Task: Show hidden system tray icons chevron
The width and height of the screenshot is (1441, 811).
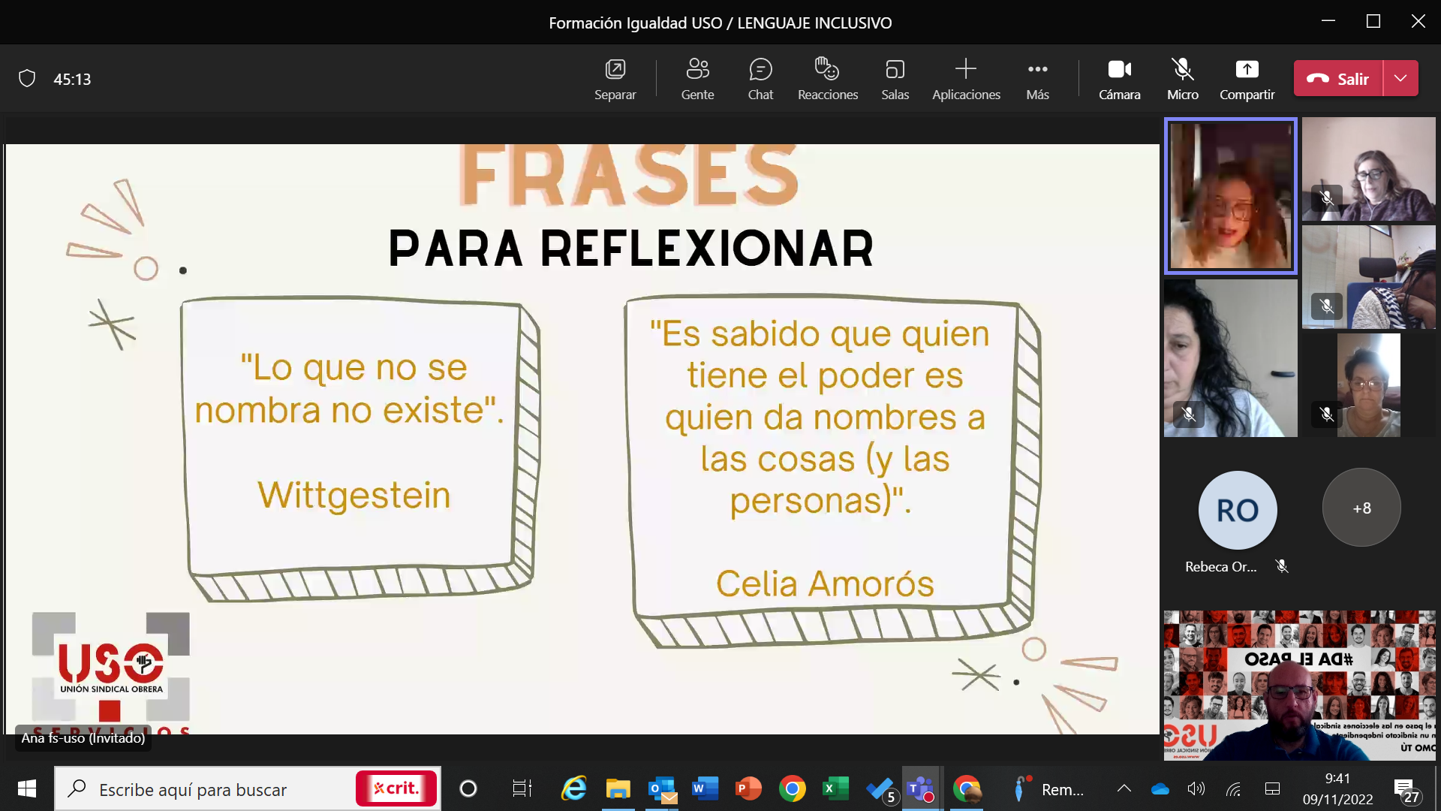Action: (x=1124, y=788)
